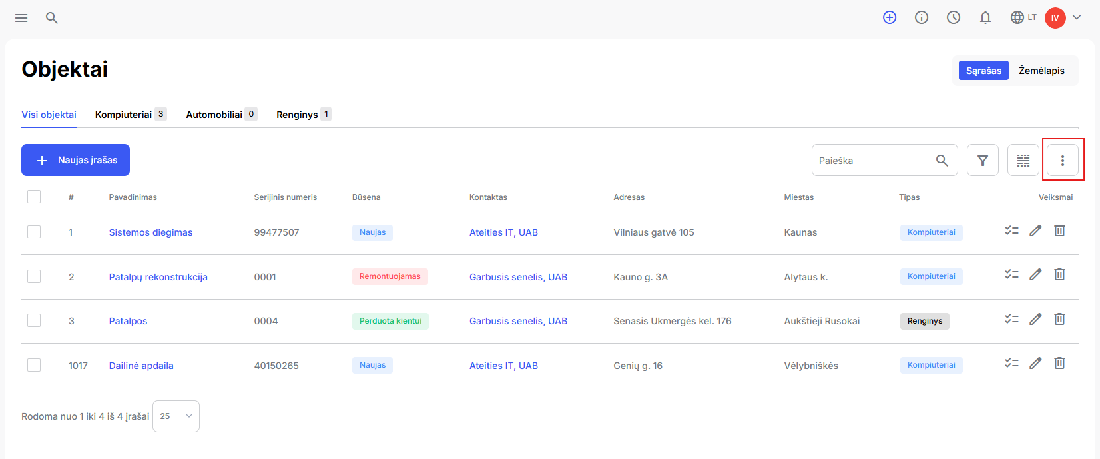This screenshot has height=459, width=1100.
Task: Edit Dailinė apdaila with pencil icon
Action: point(1035,363)
